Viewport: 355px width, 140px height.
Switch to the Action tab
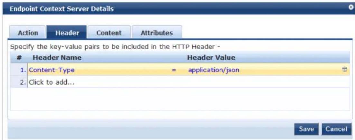[28, 33]
